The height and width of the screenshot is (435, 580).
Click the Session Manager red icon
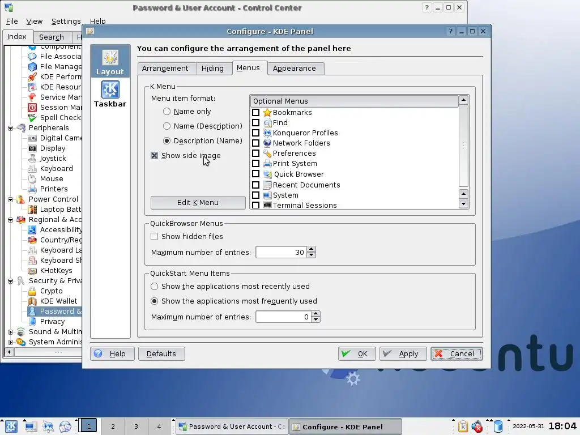[32, 107]
